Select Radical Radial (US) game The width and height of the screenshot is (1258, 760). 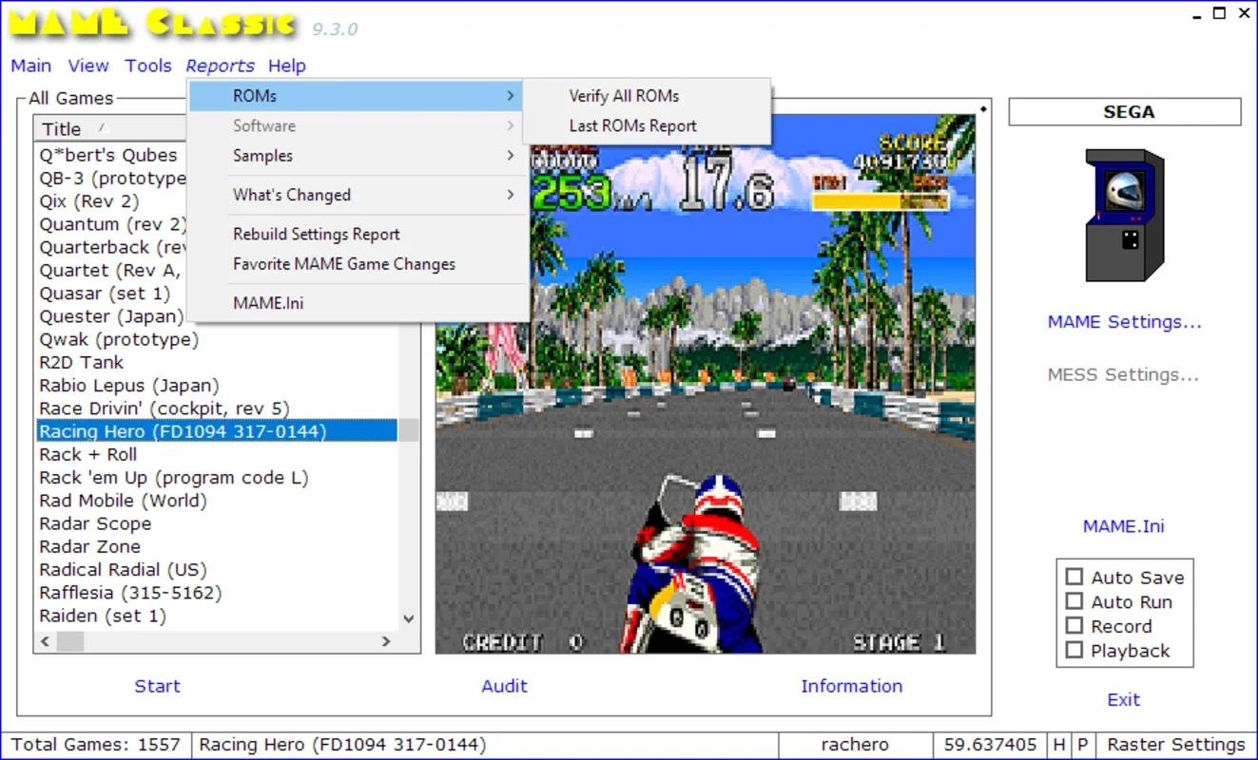tap(123, 570)
